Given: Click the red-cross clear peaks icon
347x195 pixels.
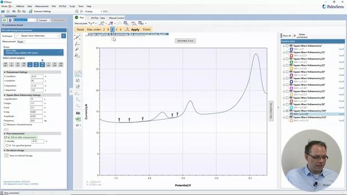Looking at the screenshot, I should (x=111, y=23).
